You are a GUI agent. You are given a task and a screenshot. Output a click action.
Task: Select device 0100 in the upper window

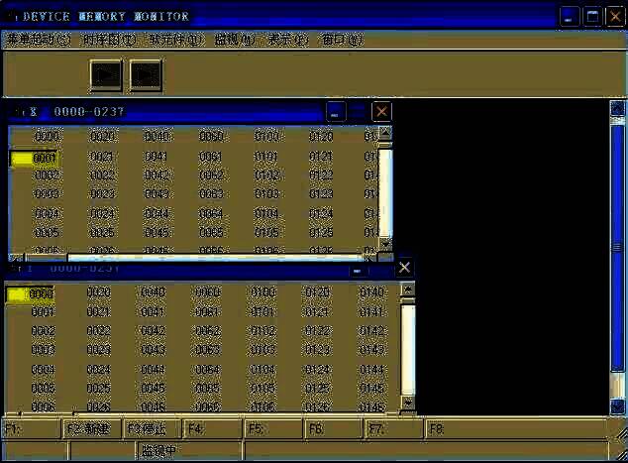(x=265, y=137)
